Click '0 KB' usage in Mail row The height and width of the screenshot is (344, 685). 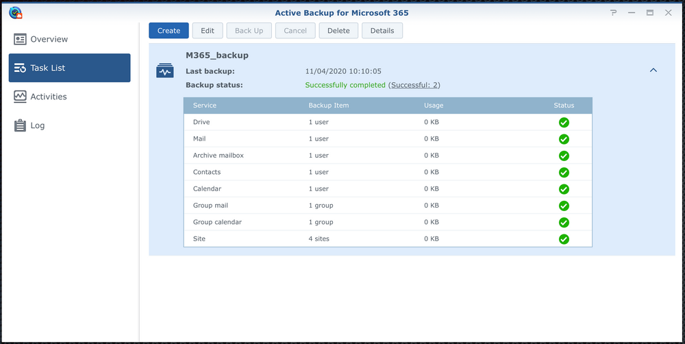pyautogui.click(x=431, y=138)
